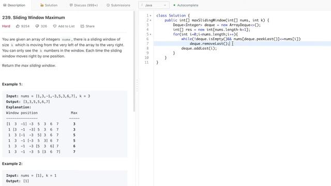Open the Description tab

click(14, 5)
